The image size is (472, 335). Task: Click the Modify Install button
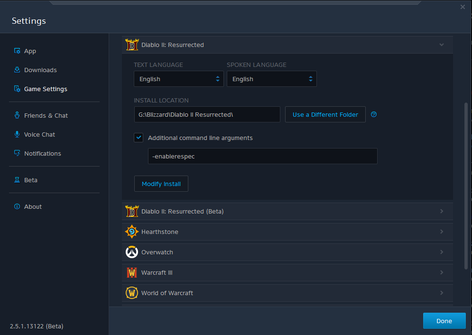point(161,184)
